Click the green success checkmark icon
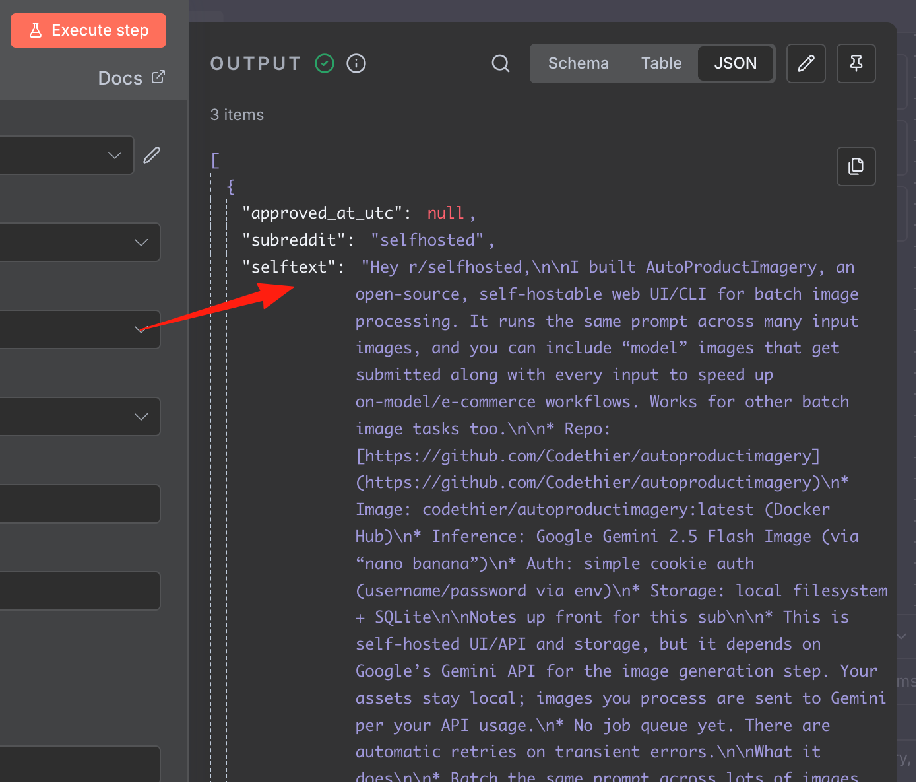The height and width of the screenshot is (783, 917). click(325, 63)
